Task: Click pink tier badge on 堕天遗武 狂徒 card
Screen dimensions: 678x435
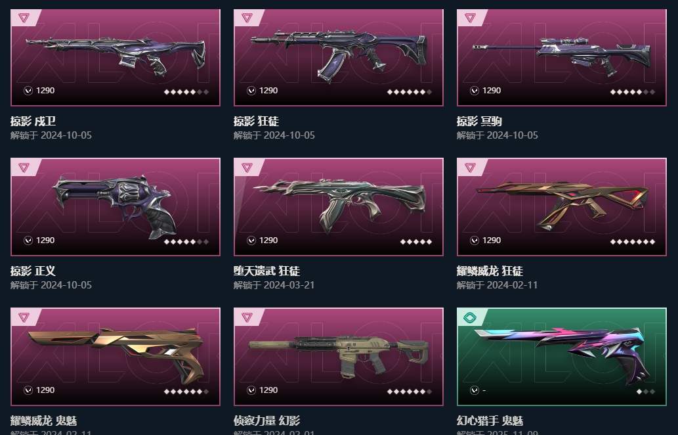Action: pyautogui.click(x=247, y=167)
